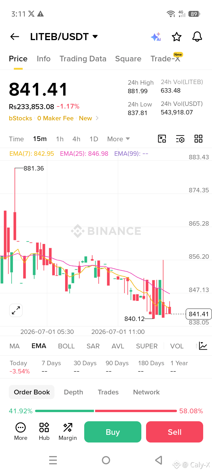This screenshot has height=472, width=212.
Task: Open the Hub icon
Action: coord(44,432)
